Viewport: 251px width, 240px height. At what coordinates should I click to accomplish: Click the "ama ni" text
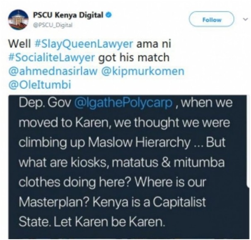click(154, 44)
